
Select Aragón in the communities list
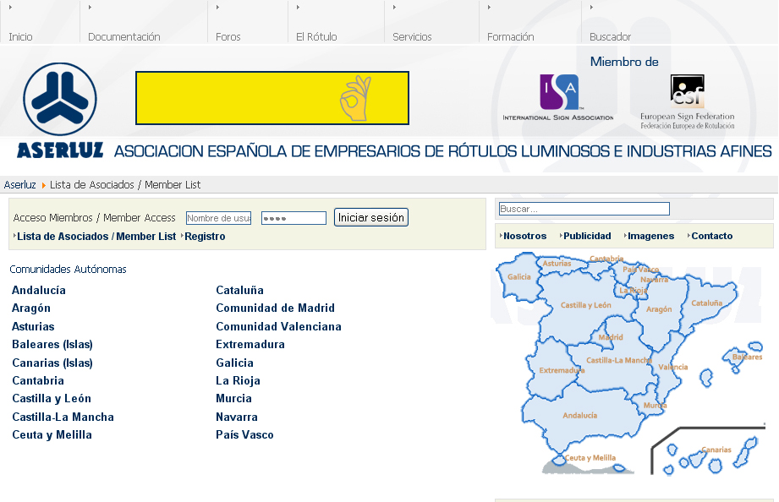click(x=31, y=308)
